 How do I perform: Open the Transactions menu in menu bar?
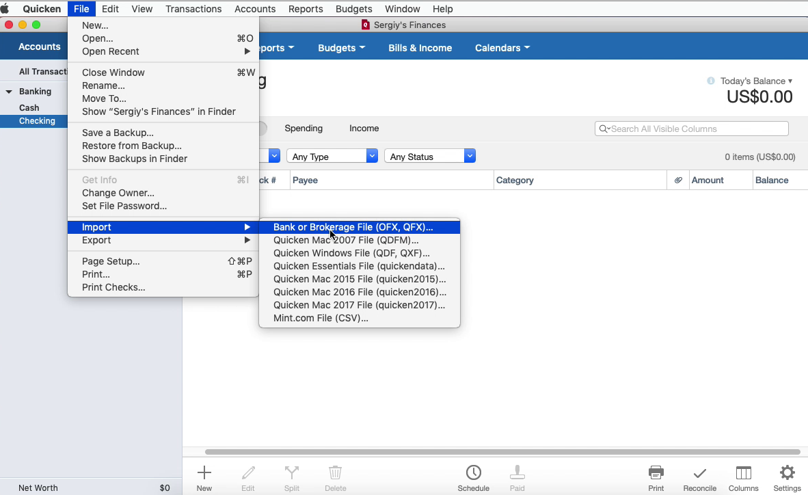pyautogui.click(x=193, y=9)
